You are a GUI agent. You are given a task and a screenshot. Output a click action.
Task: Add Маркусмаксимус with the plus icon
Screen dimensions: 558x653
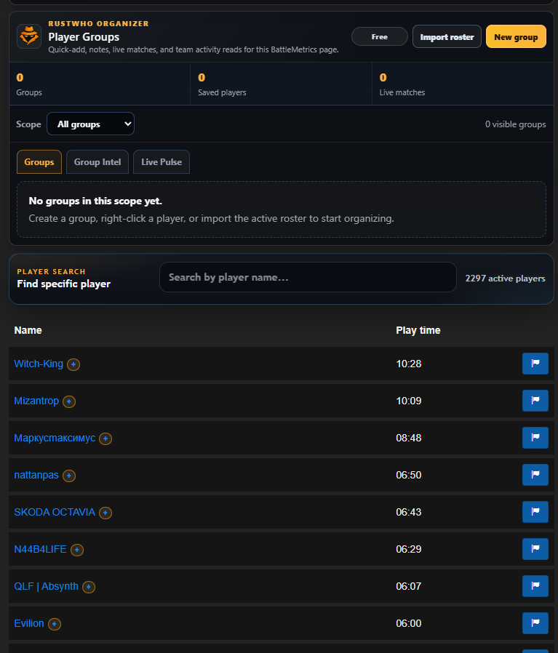pyautogui.click(x=105, y=438)
